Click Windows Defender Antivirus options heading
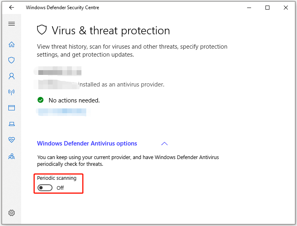This screenshot has height=226, width=297. (x=87, y=143)
